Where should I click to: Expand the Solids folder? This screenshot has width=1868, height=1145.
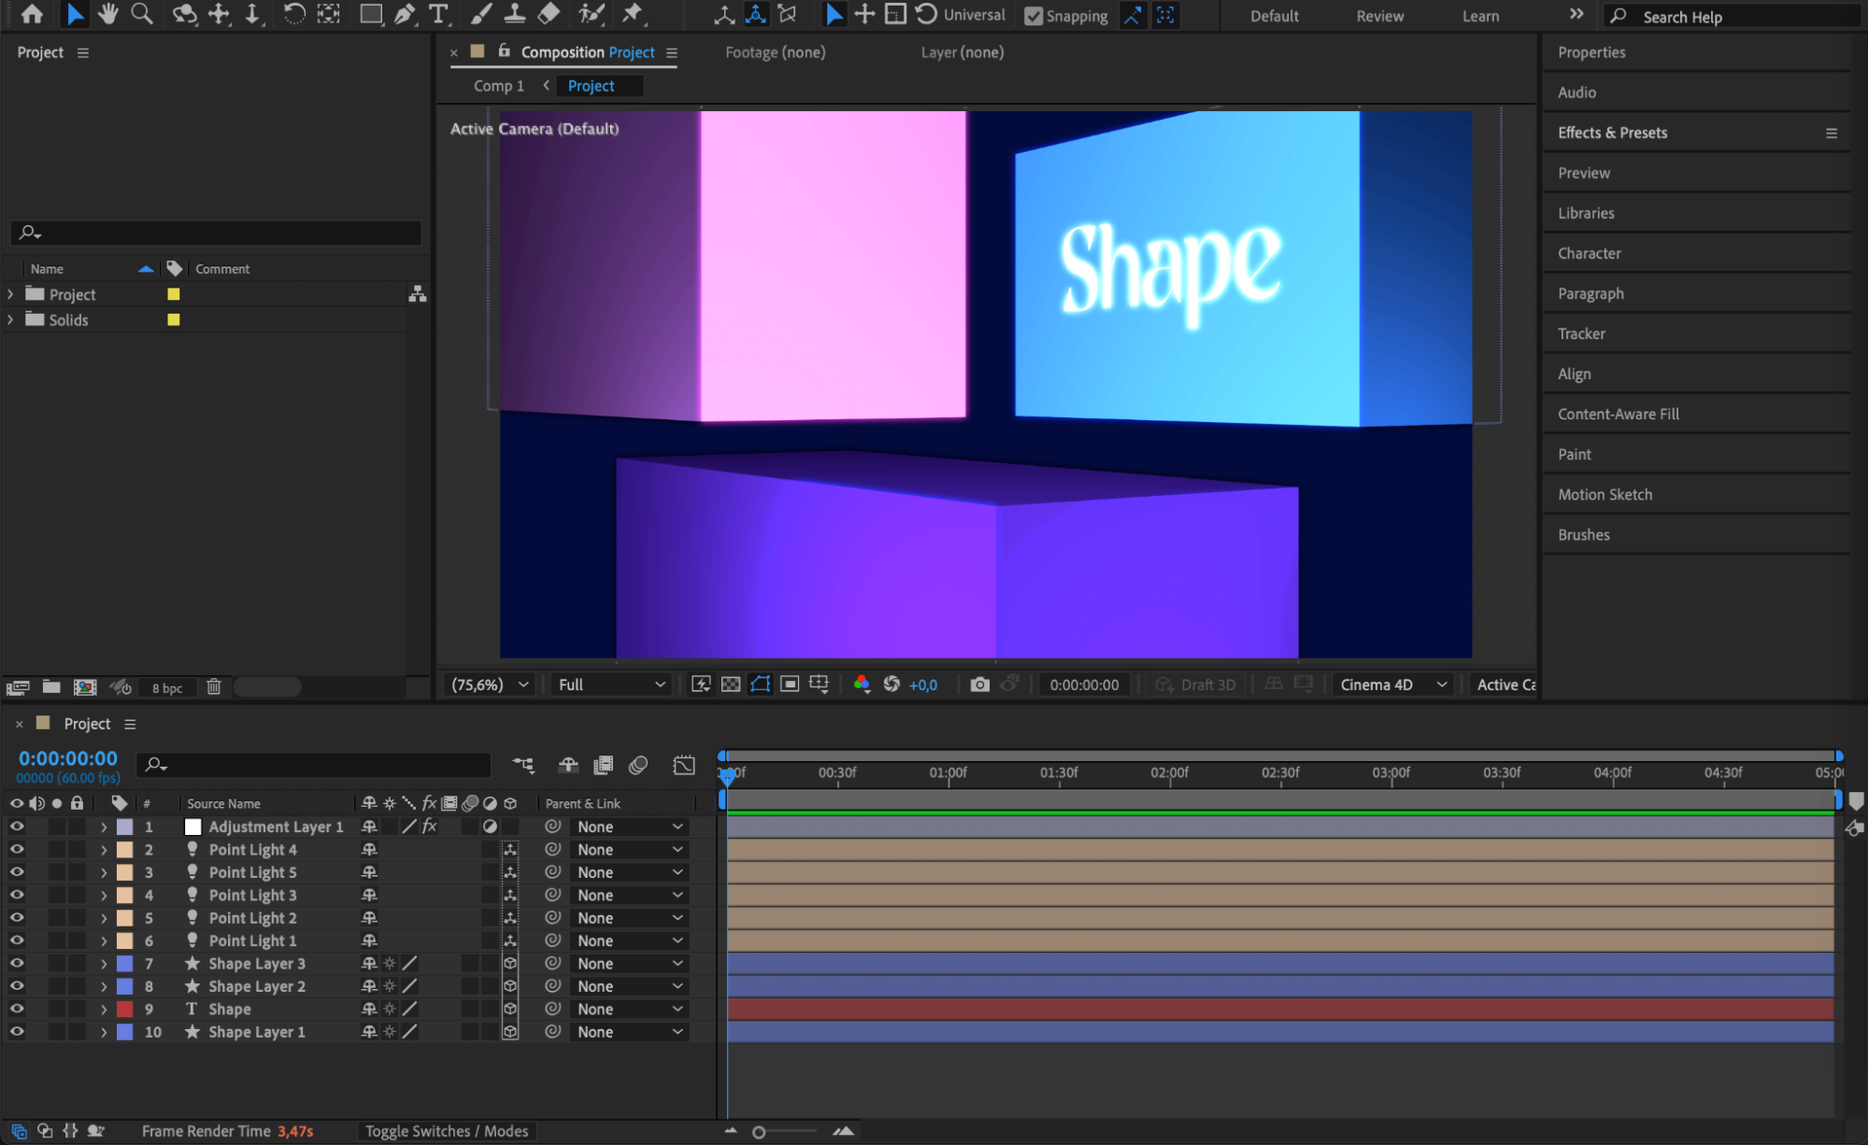(x=10, y=319)
